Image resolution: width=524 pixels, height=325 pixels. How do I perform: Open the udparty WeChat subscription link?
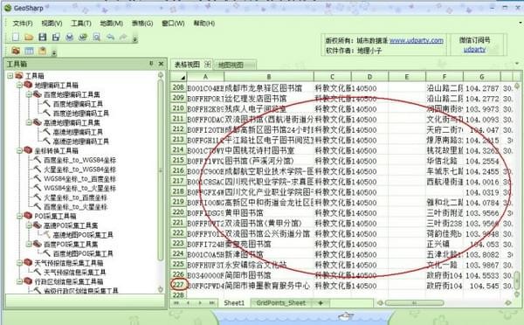point(474,50)
